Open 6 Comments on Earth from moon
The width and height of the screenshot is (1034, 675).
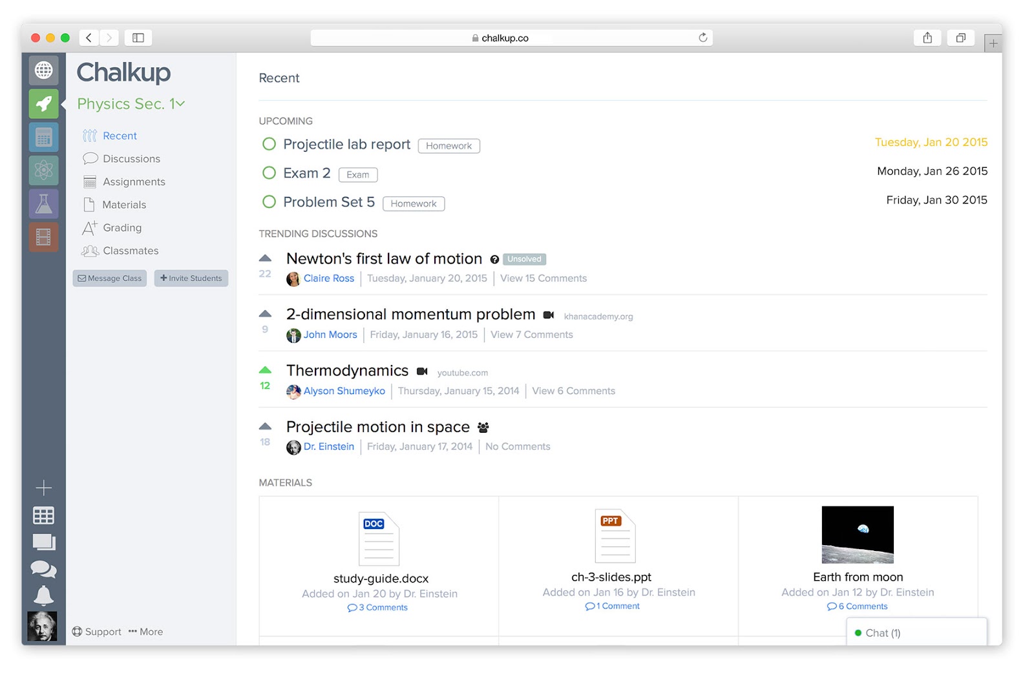coord(858,607)
